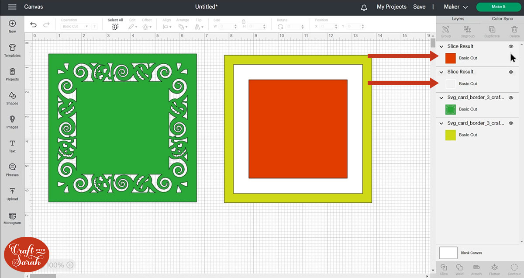Hide the second Slice Result layer
The width and height of the screenshot is (524, 278).
pyautogui.click(x=511, y=72)
